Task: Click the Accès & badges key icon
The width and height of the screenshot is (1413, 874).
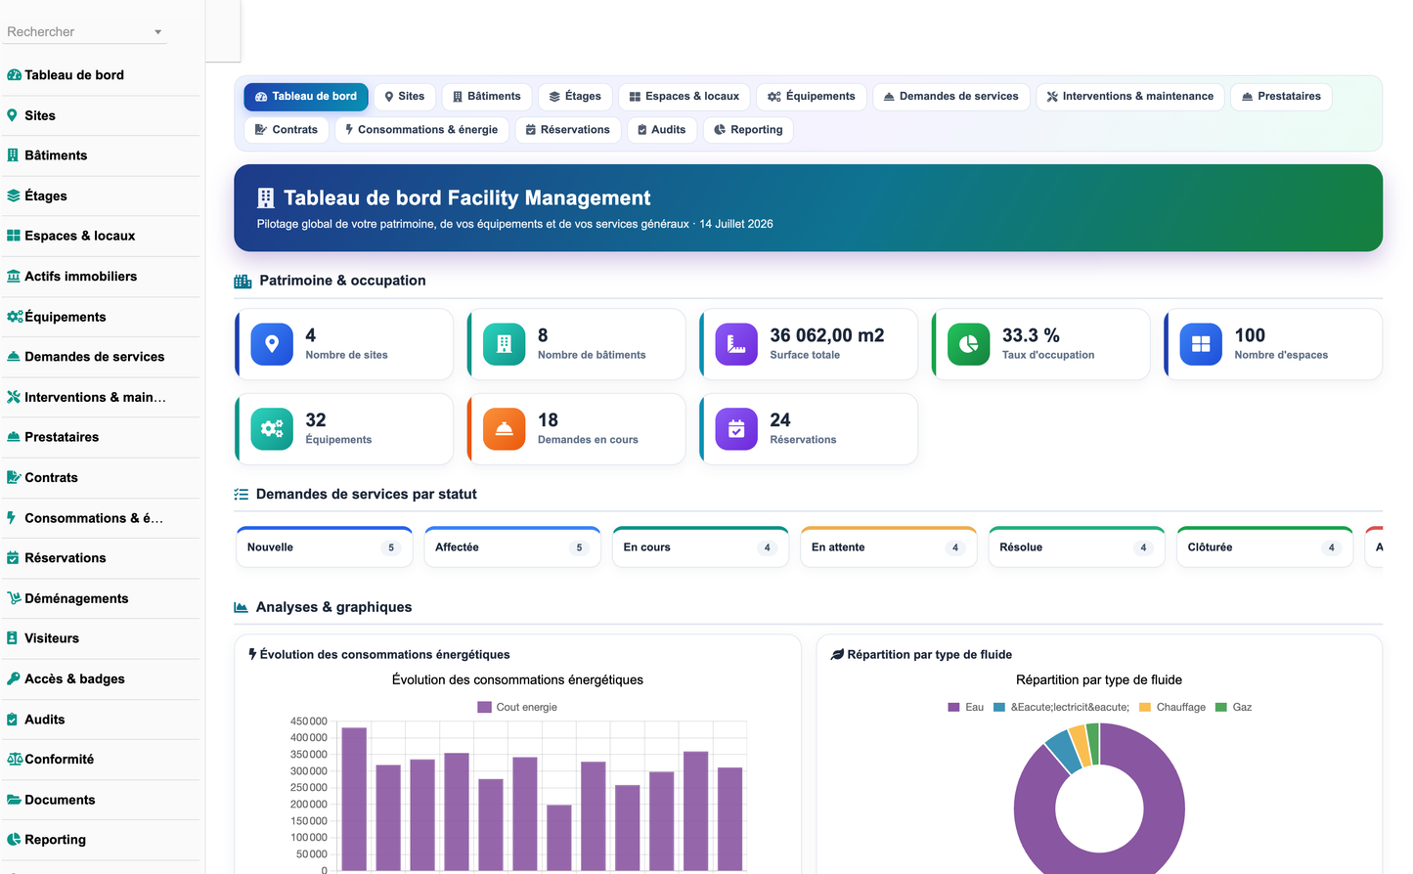Action: tap(14, 678)
